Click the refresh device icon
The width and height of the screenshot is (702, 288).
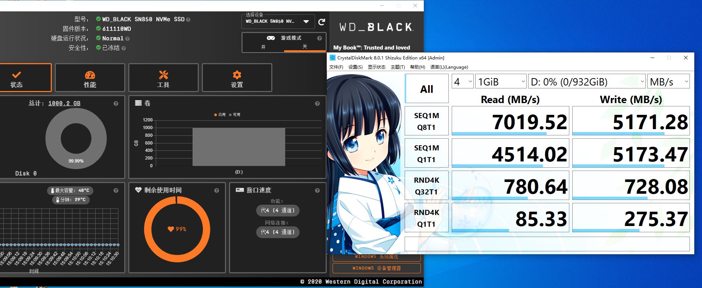point(322,22)
